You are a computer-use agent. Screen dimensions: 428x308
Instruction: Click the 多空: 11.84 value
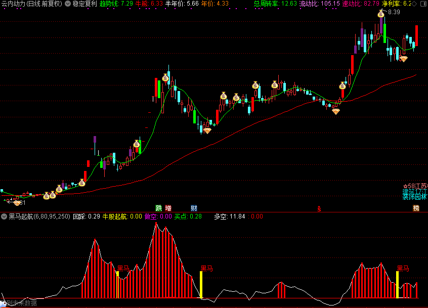[x=230, y=216]
